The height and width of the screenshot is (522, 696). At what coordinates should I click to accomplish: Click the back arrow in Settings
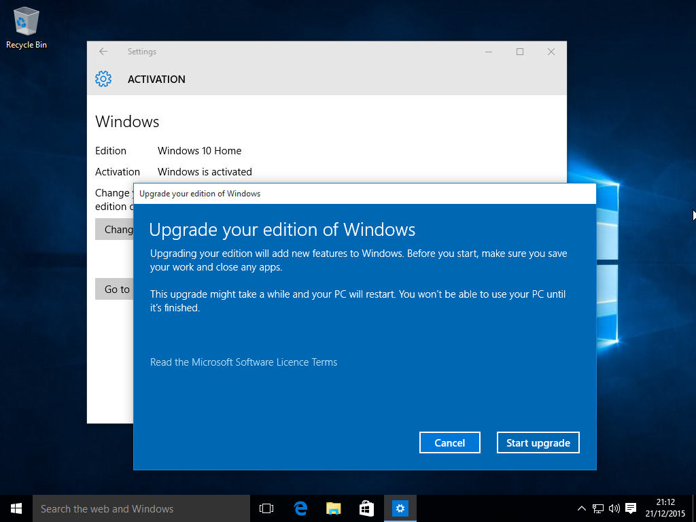point(103,51)
